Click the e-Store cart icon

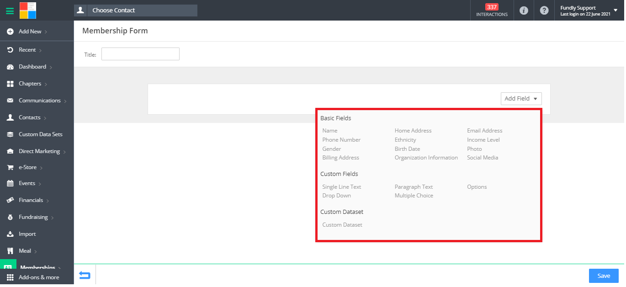pos(10,167)
